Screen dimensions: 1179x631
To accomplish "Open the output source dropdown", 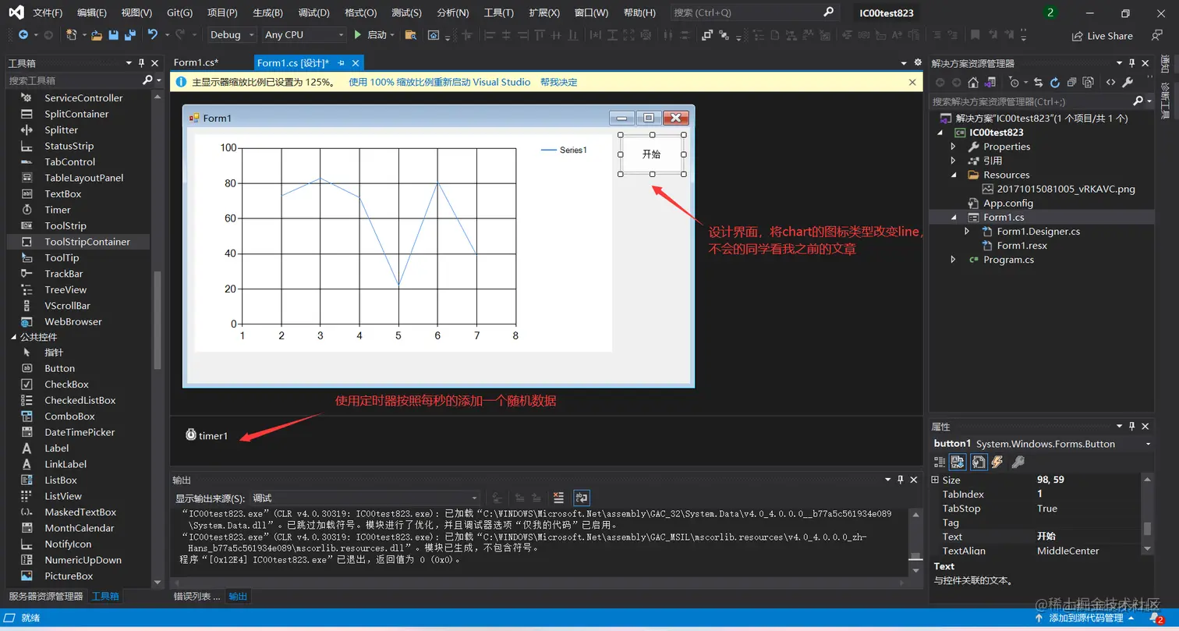I will click(366, 498).
